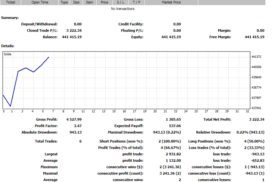
Task: Click the 440506 chart axis value
Action: click(256, 67)
